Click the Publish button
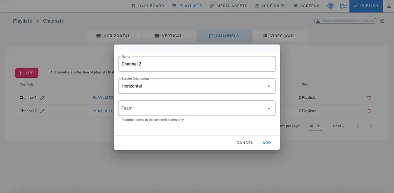394x193 pixels. 366,6
